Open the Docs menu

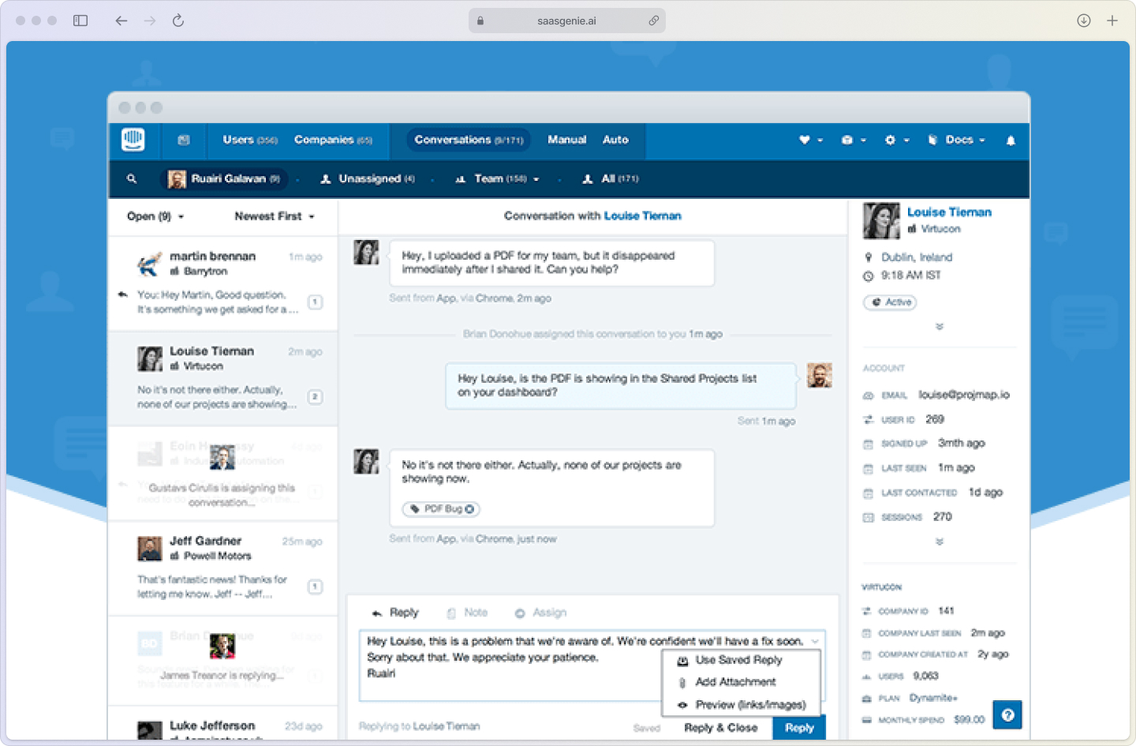coord(957,140)
